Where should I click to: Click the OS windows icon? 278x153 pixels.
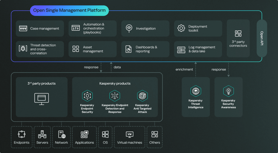(105, 134)
